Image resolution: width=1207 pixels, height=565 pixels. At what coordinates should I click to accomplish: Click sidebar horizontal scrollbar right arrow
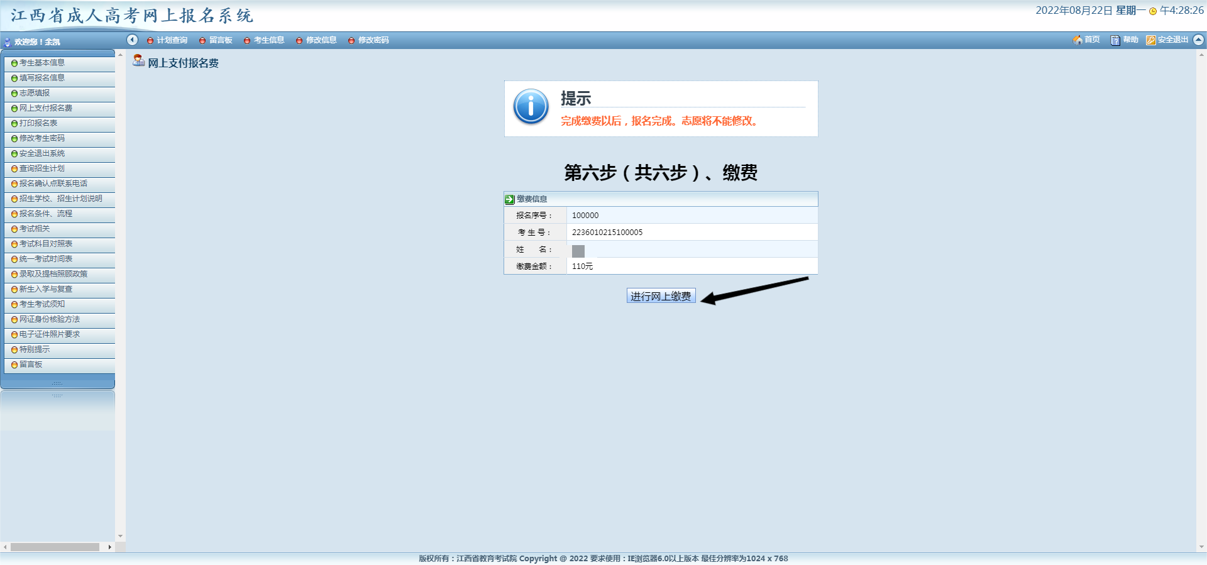click(x=110, y=547)
